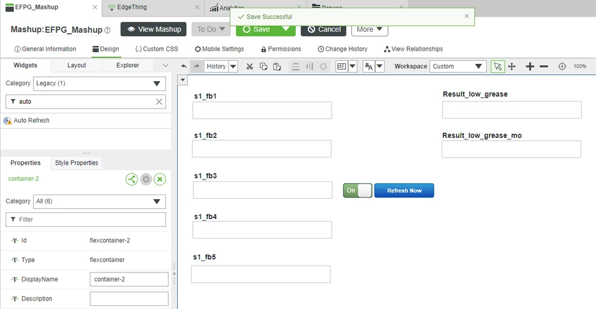Click the undo arrow in the design toolbar
Screen dimensions: 596x309
click(x=184, y=66)
